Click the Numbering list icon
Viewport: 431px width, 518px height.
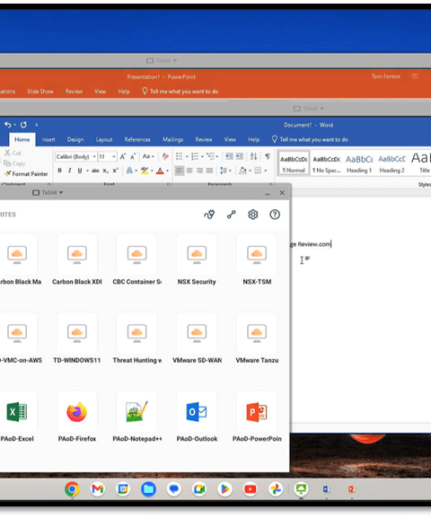[x=195, y=156]
